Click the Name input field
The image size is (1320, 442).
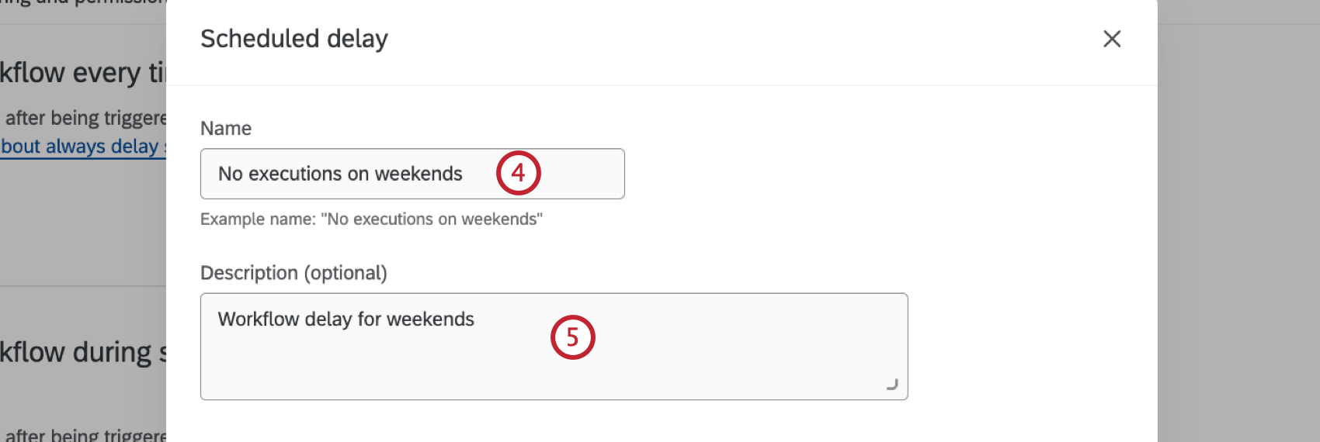click(412, 174)
